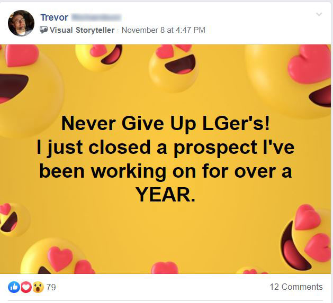Expand the post options chevron menu
The image size is (333, 303).
(319, 14)
